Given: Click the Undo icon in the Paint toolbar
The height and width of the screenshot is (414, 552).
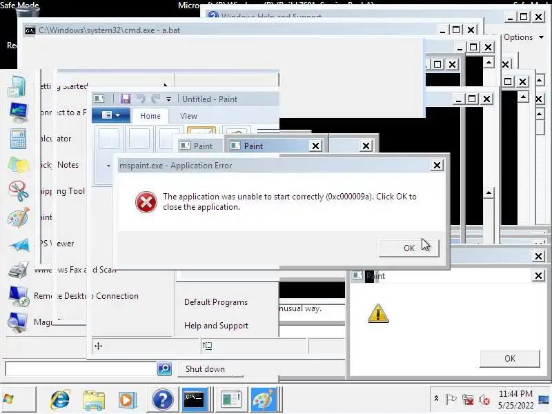Looking at the screenshot, I should click(x=141, y=99).
